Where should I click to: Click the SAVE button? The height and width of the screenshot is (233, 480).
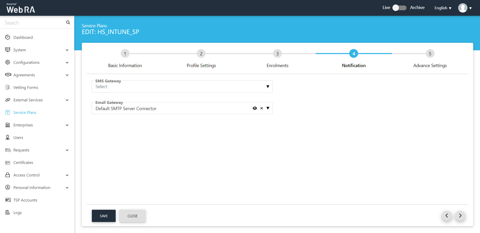104,216
